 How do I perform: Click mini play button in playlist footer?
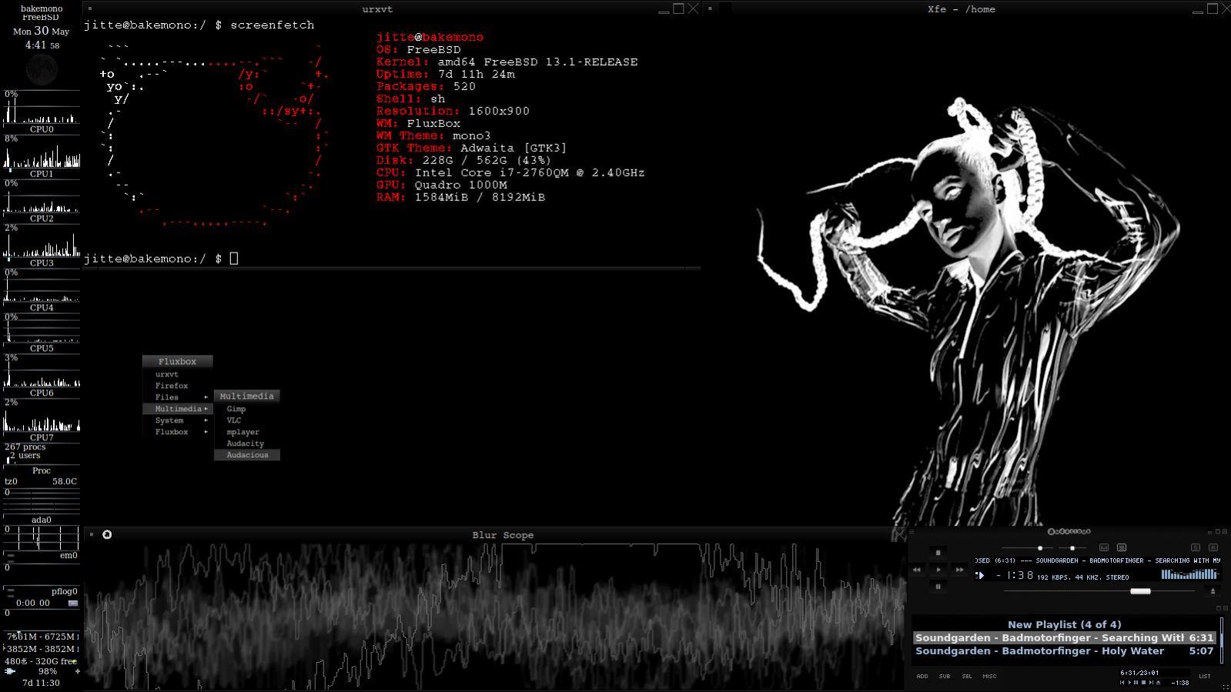coord(1129,682)
